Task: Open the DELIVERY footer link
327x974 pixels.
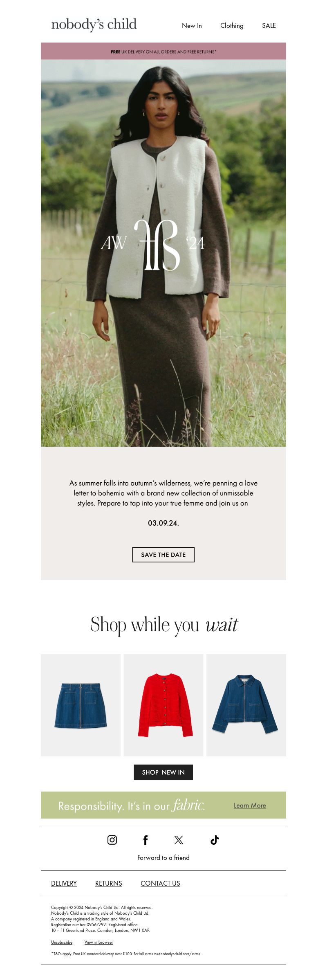Action: [x=64, y=883]
